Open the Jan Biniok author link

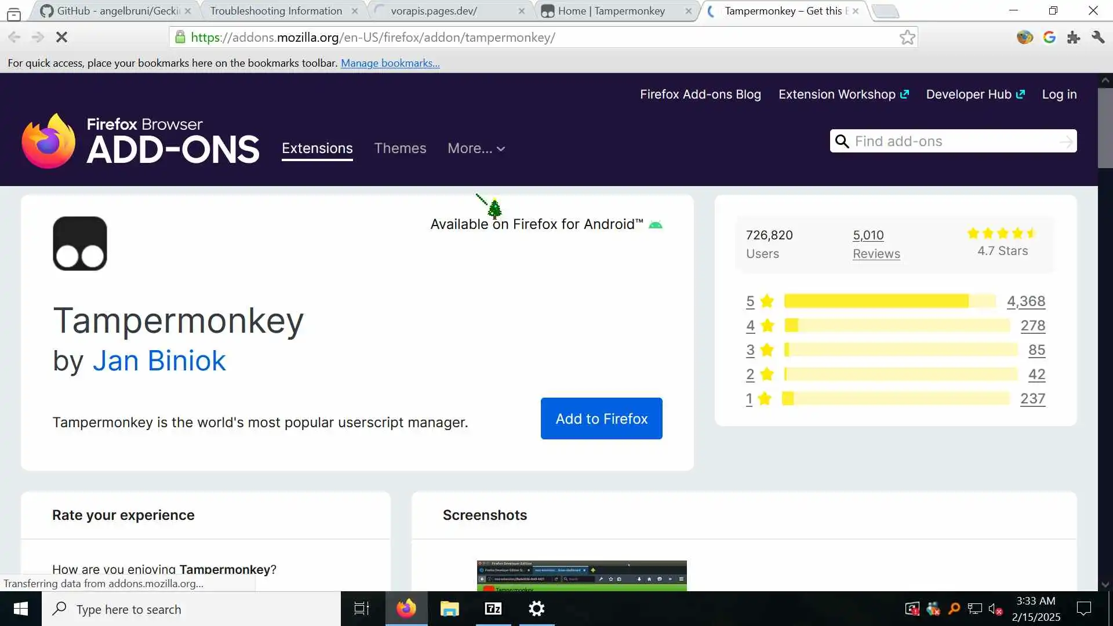tap(159, 361)
